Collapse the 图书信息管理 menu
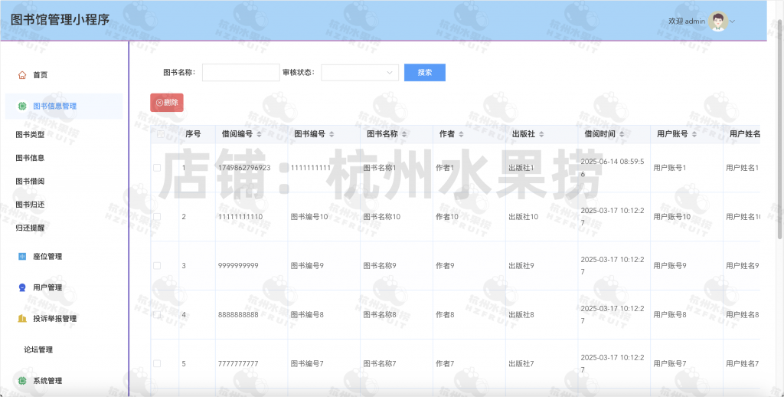784x397 pixels. (x=64, y=106)
